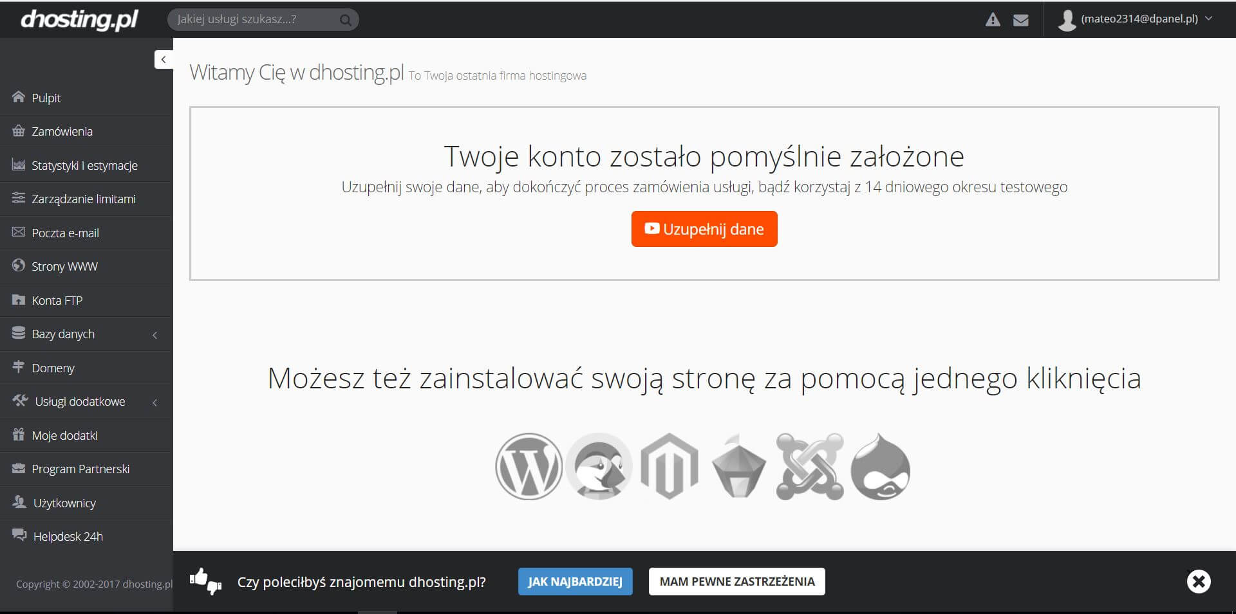Viewport: 1236px width, 614px height.
Task: Install Joomla with its logo icon
Action: click(x=810, y=467)
